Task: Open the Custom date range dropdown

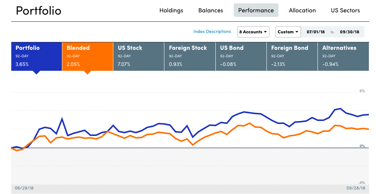Action: [289, 32]
